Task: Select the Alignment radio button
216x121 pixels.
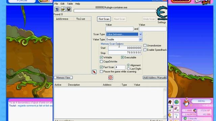Action: click(x=128, y=65)
